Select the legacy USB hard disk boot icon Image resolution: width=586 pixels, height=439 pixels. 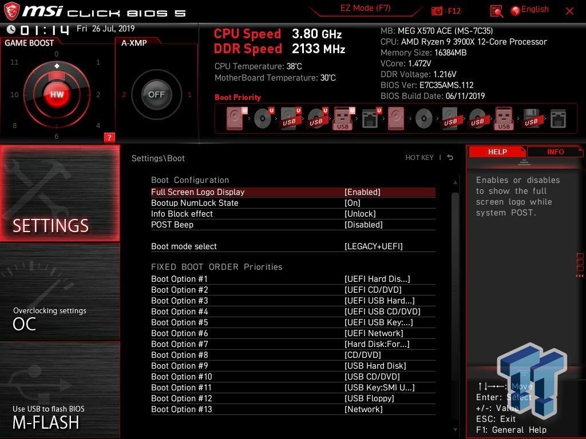tap(451, 118)
